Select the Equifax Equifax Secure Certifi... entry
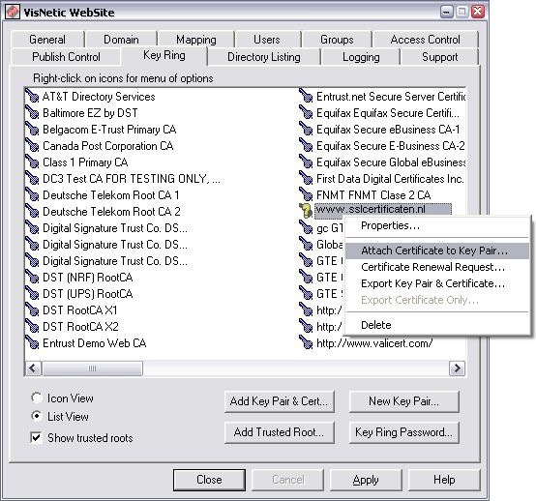The image size is (536, 501). pos(388,113)
